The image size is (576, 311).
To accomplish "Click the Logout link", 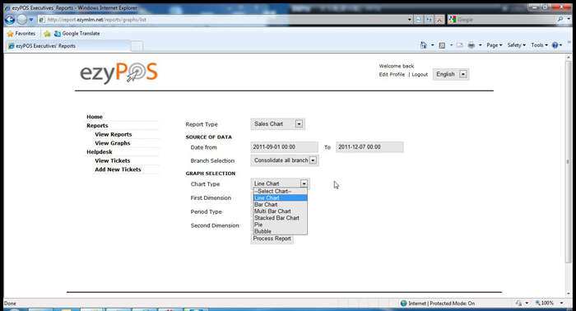I will 420,74.
